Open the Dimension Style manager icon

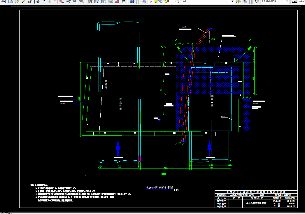tap(295, 1)
